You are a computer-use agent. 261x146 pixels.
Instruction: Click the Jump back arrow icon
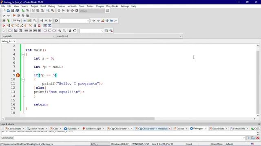coord(4,15)
